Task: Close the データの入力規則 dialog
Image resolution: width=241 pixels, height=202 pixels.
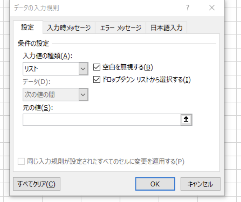Action: coord(212,8)
